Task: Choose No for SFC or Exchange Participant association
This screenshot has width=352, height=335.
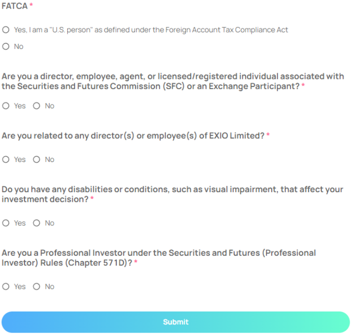Action: coord(37,106)
